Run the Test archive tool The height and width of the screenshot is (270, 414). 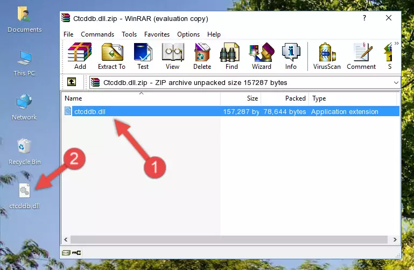[x=143, y=56]
